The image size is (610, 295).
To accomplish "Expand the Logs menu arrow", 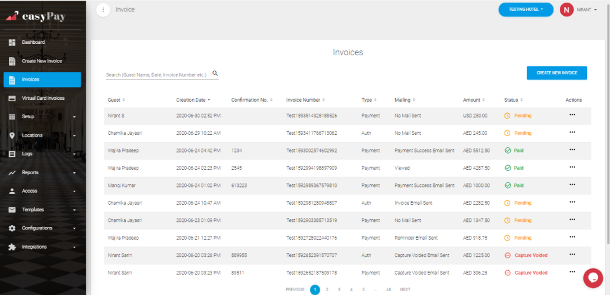I will pos(74,154).
